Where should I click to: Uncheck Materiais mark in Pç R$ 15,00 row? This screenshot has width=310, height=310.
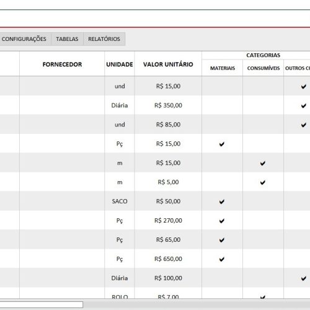[222, 144]
